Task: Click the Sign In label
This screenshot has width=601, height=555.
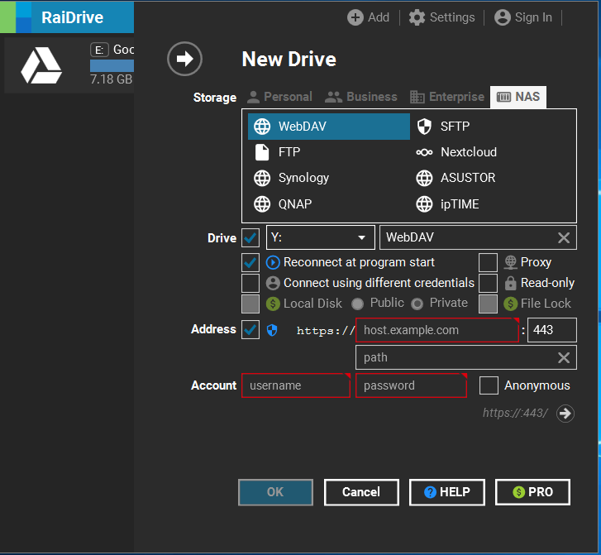Action: (x=533, y=17)
